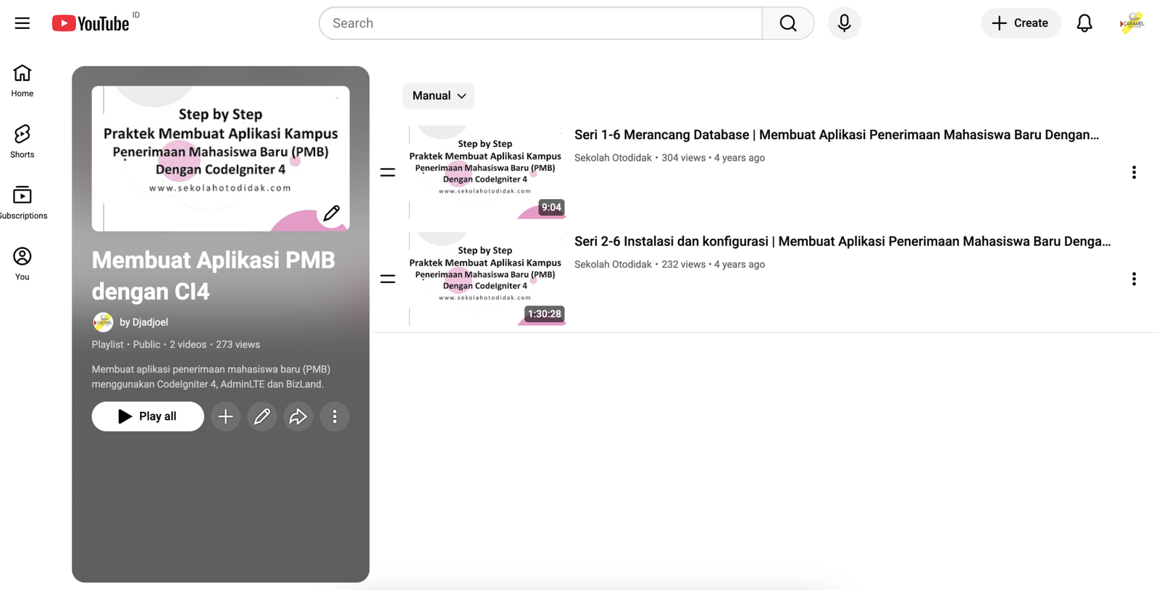This screenshot has width=1159, height=590.
Task: Open the notifications bell
Action: 1084,23
